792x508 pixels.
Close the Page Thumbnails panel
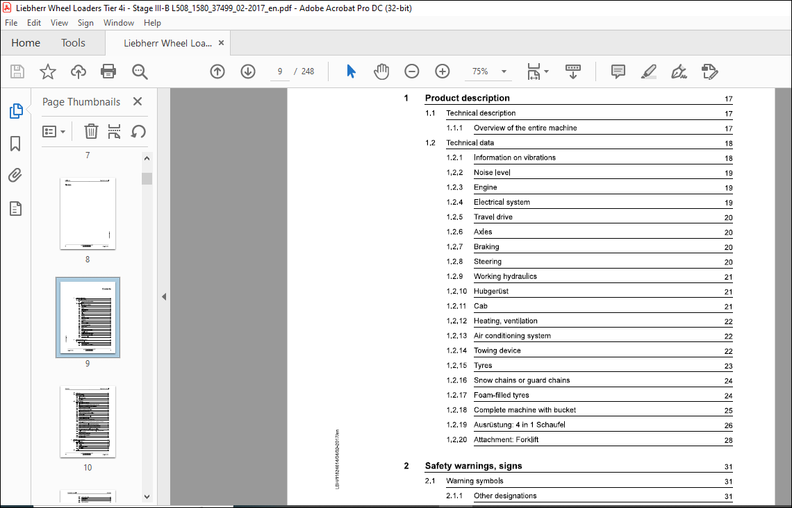click(138, 101)
